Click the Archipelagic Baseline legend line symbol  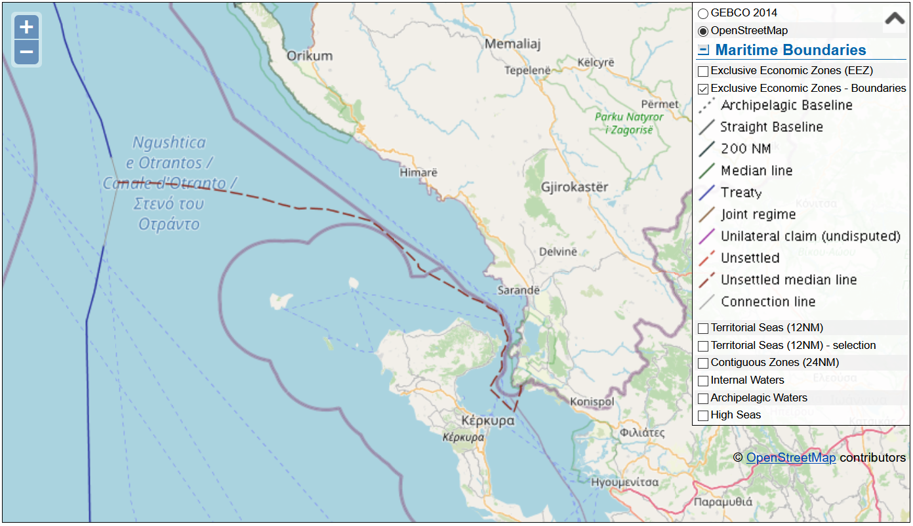tap(707, 106)
